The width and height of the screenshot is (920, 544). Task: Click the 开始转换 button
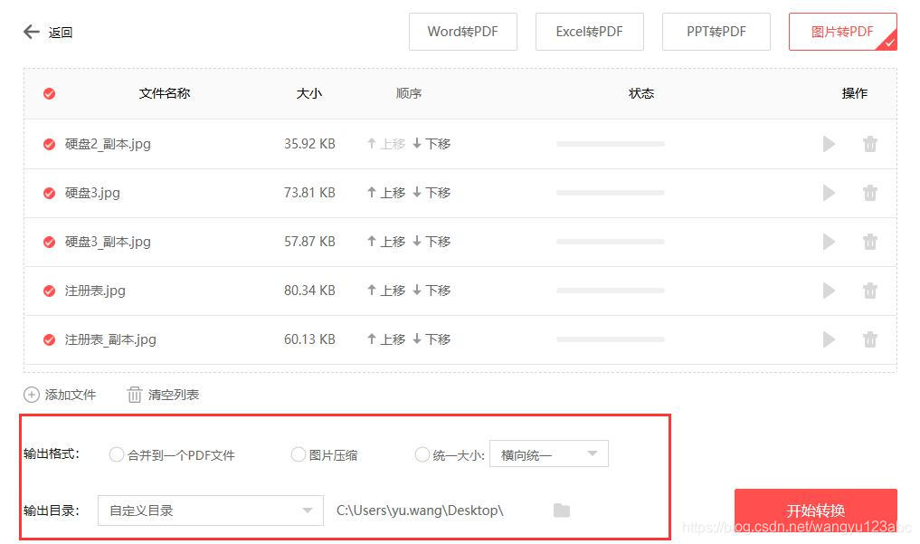tap(816, 510)
